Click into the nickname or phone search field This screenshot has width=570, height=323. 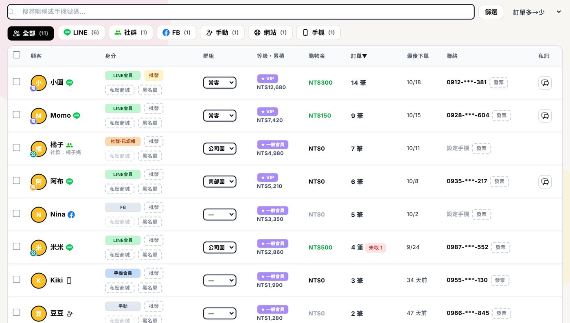click(241, 12)
